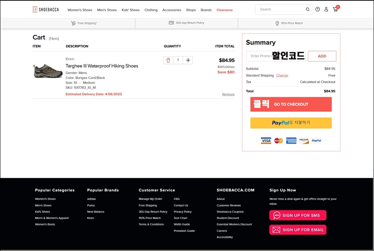Open the Contact Us link
The height and width of the screenshot is (251, 374).
pyautogui.click(x=181, y=205)
